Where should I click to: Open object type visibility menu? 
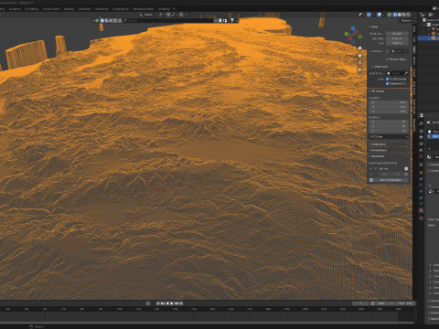(361, 15)
